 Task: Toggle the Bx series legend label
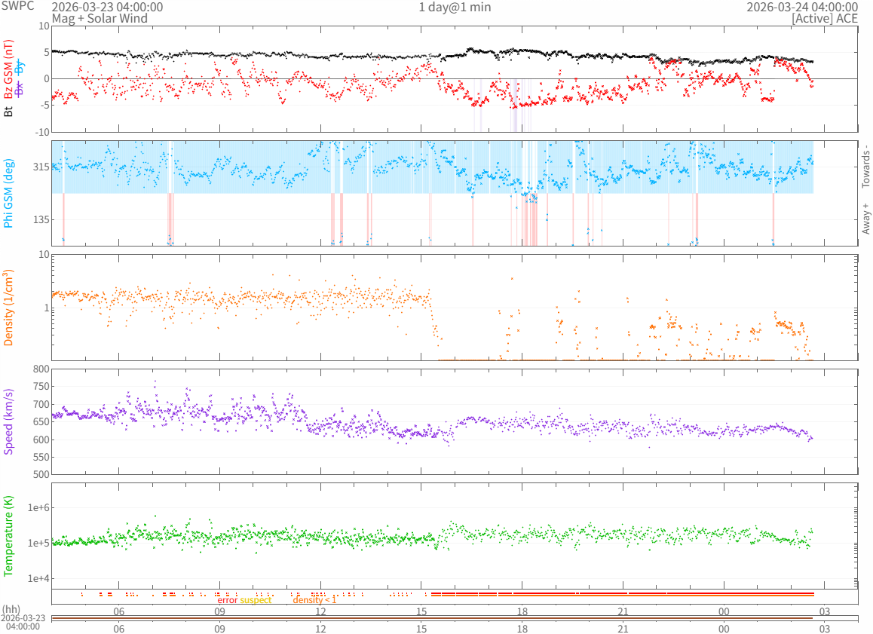20,90
